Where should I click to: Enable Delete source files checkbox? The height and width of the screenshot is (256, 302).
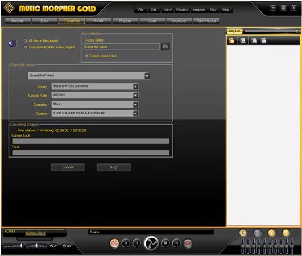(x=86, y=56)
